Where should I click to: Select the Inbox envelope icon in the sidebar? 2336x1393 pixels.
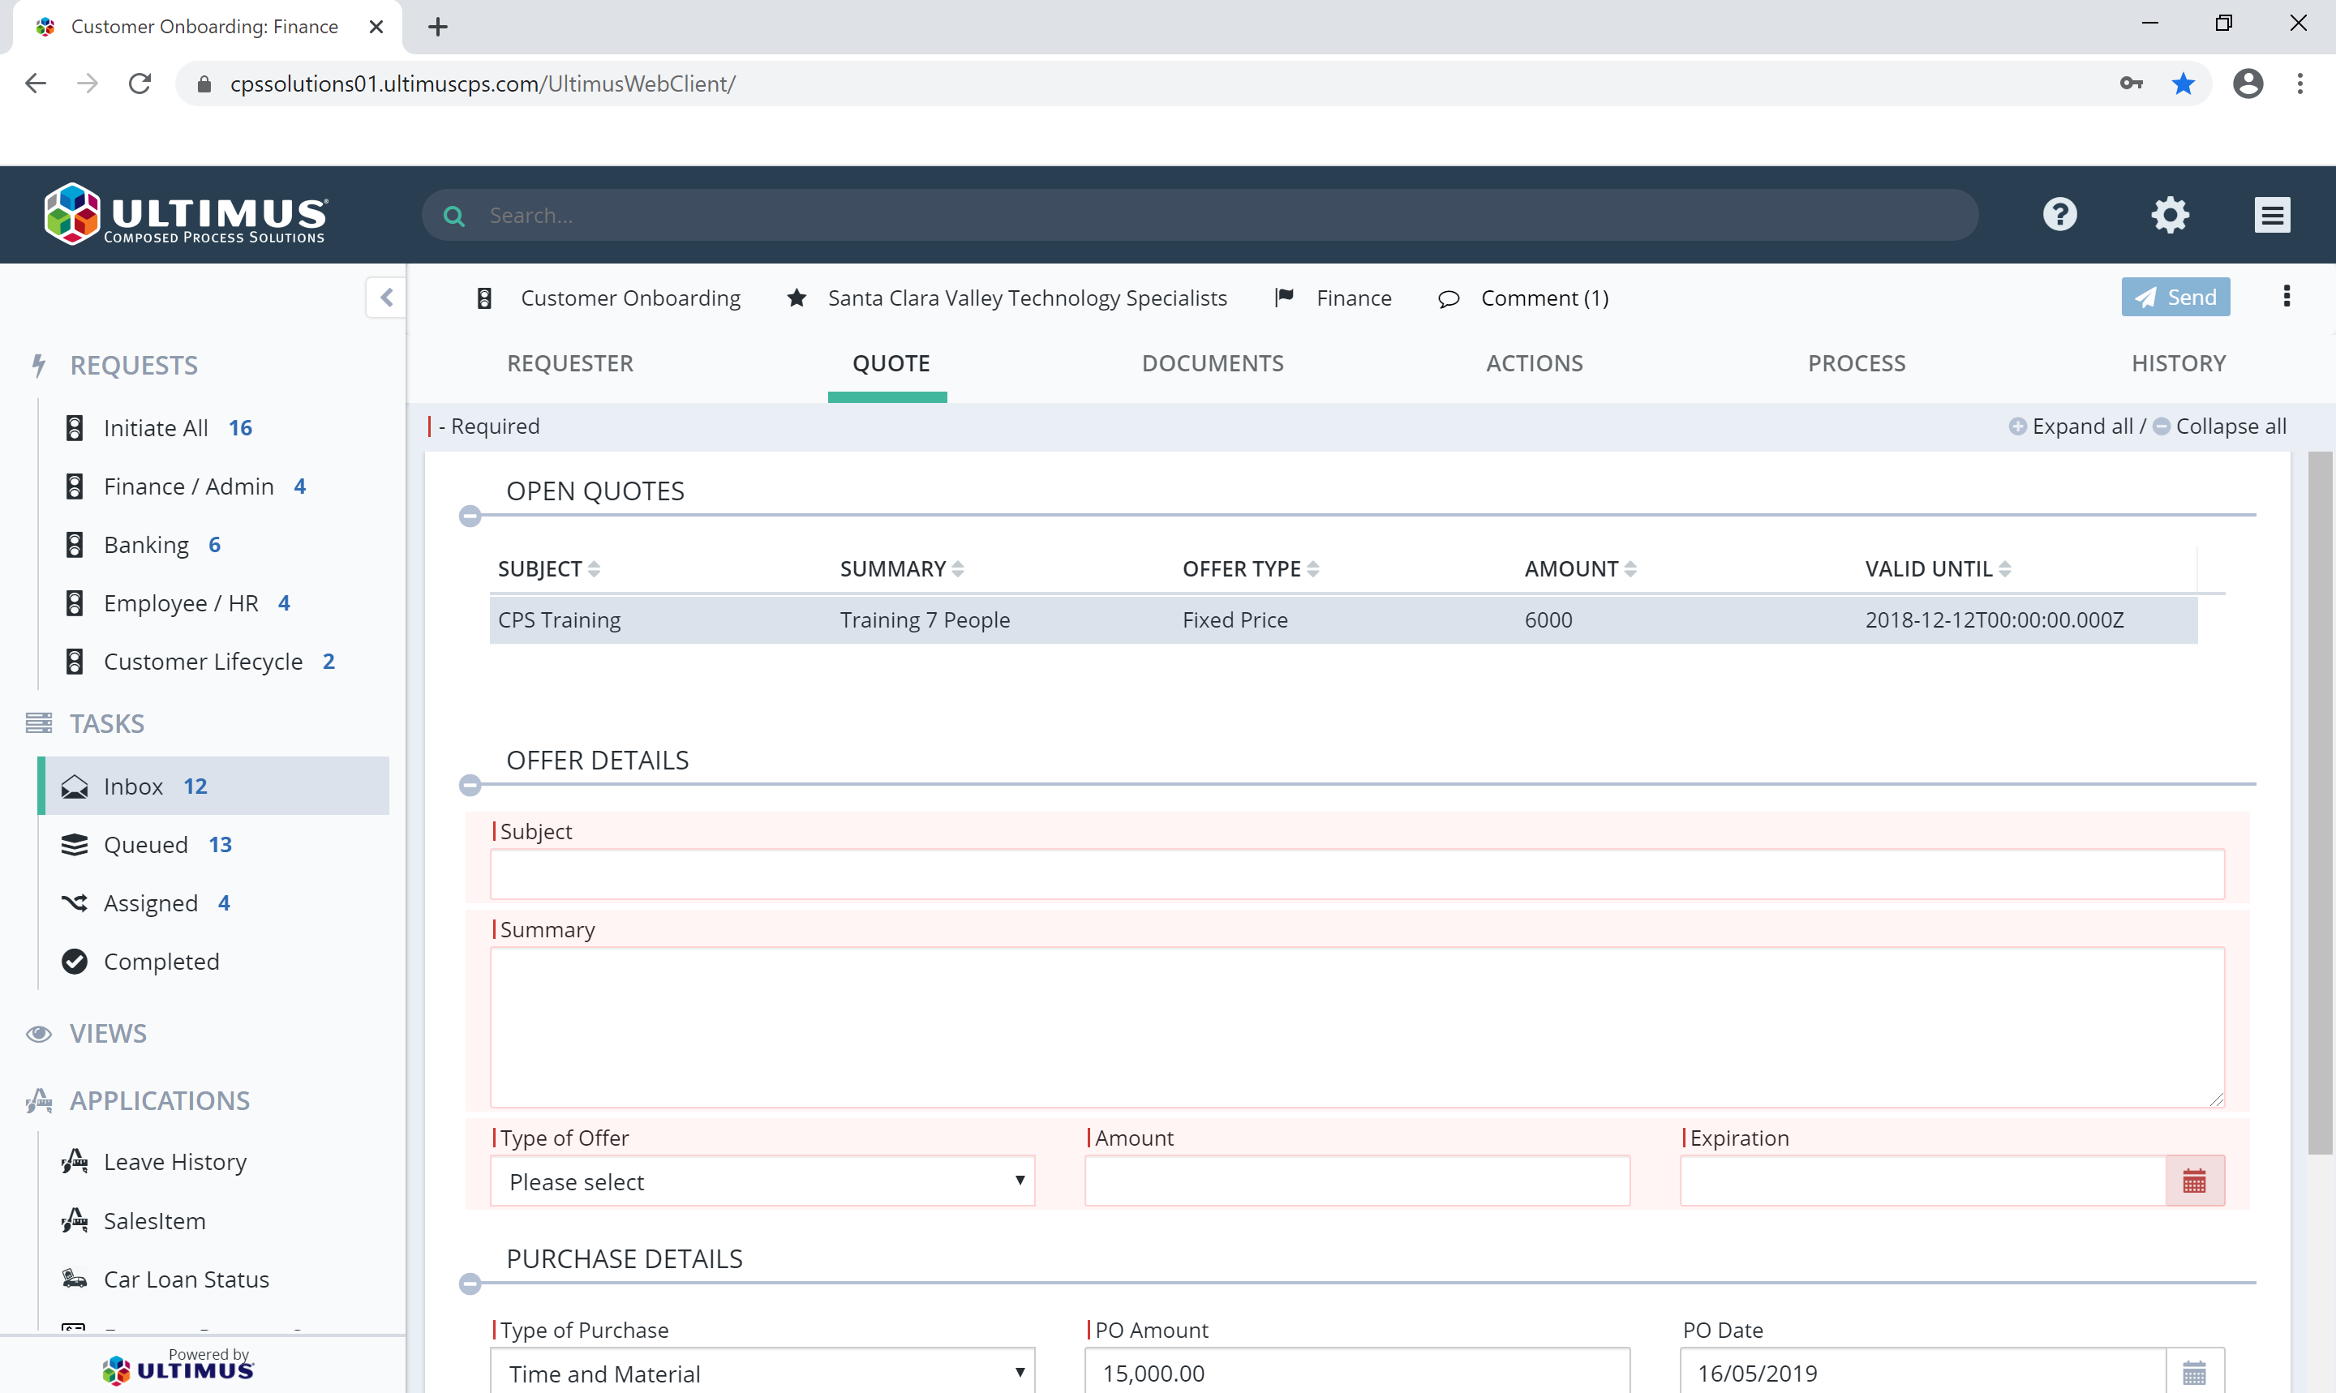pyautogui.click(x=75, y=786)
